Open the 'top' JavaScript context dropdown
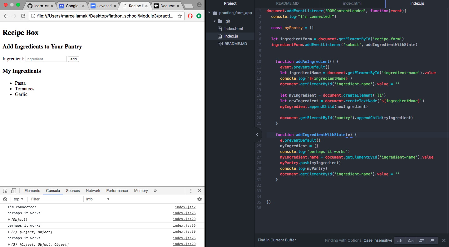 (x=18, y=199)
